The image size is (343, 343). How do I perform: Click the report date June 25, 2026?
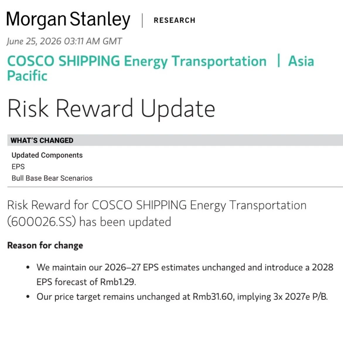coord(34,41)
